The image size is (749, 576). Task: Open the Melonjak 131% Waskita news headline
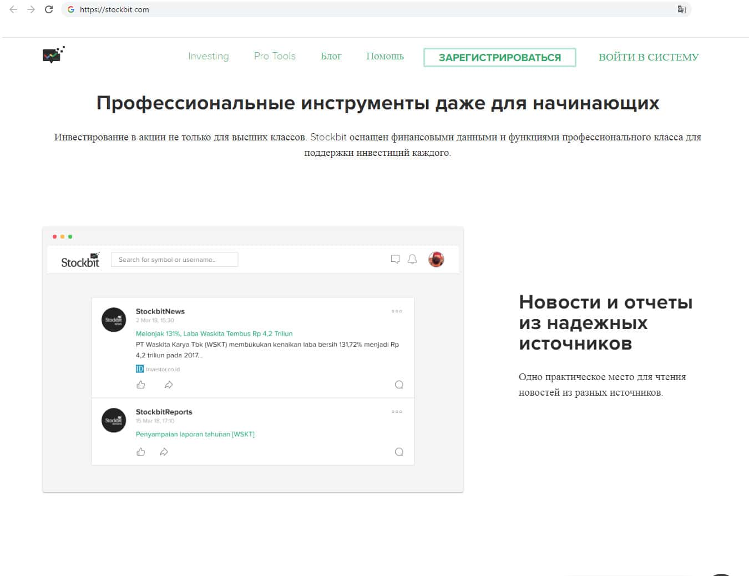214,334
